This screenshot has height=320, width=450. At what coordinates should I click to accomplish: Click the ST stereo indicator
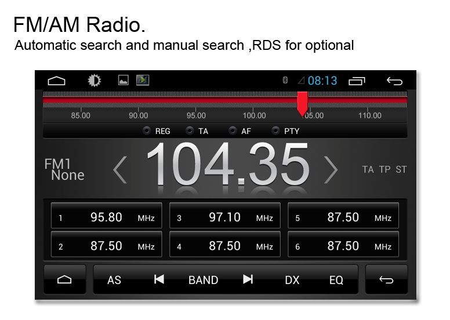point(401,169)
